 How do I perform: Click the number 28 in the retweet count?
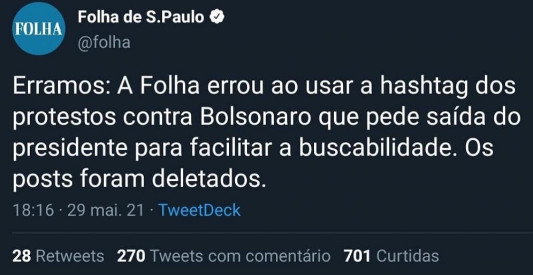coord(22,256)
